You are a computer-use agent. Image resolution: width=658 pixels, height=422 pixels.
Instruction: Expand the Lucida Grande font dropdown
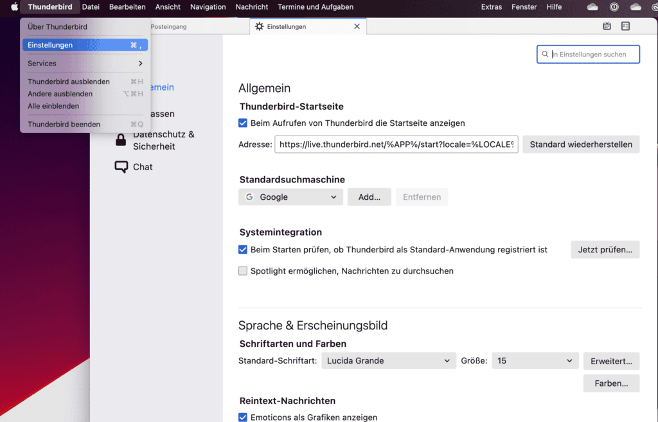point(389,361)
